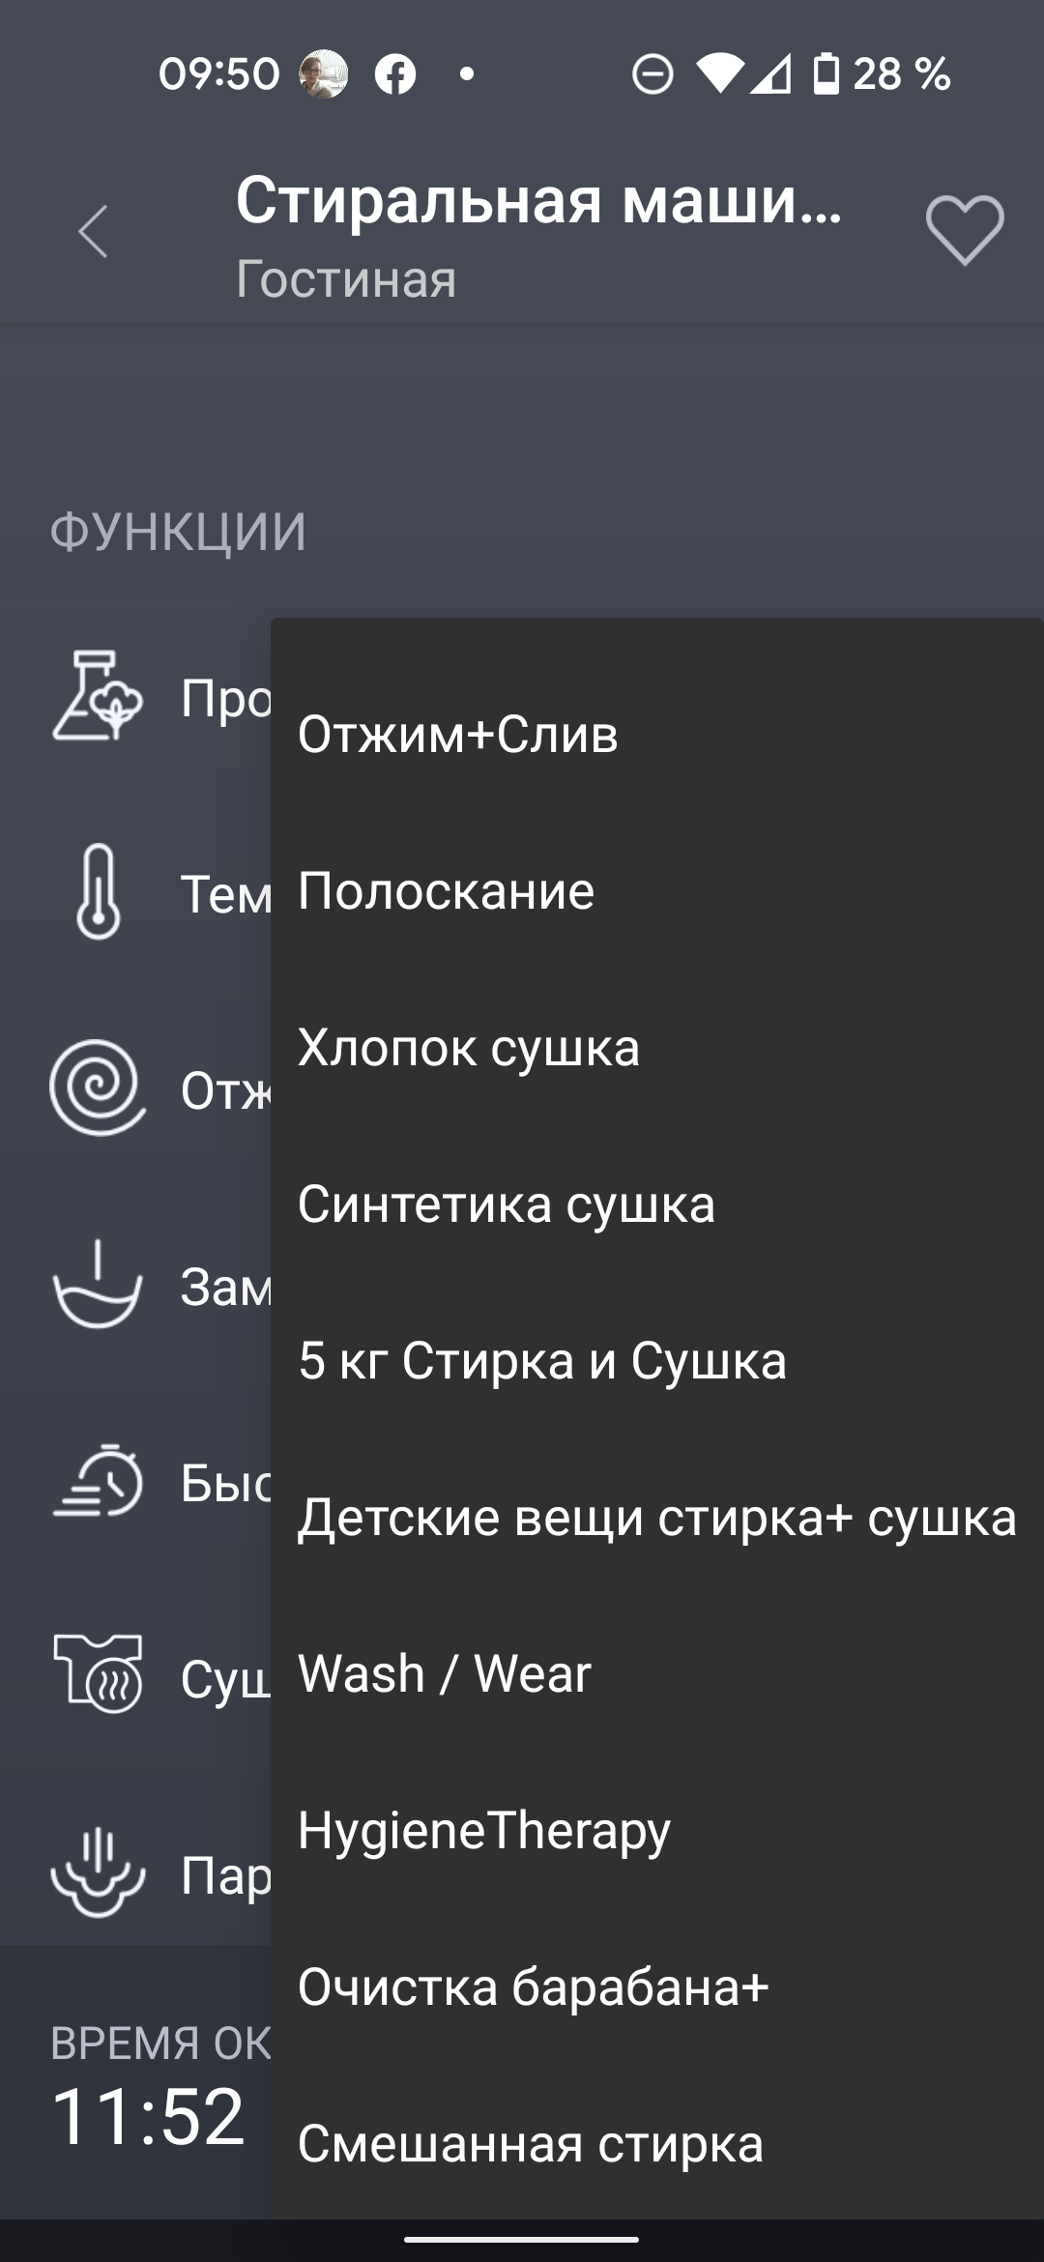Choose HygieneTherapy program
The width and height of the screenshot is (1044, 2262).
tap(484, 1830)
